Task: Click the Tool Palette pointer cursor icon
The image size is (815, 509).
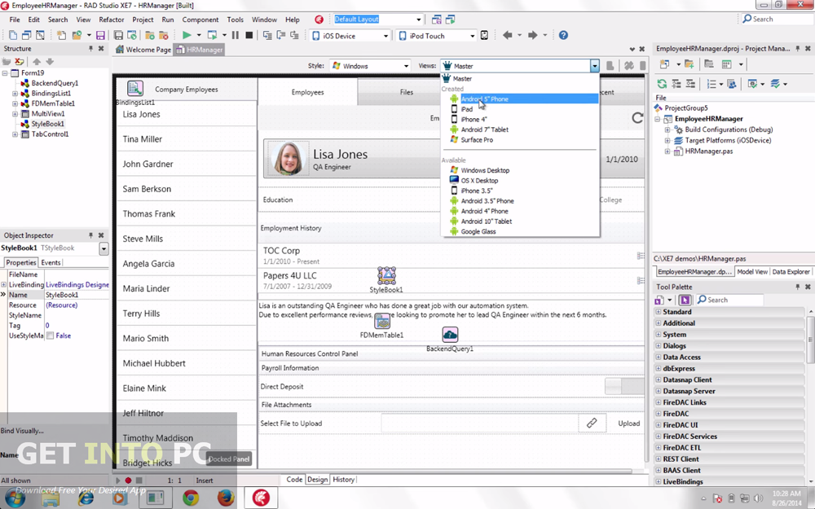Action: (685, 300)
